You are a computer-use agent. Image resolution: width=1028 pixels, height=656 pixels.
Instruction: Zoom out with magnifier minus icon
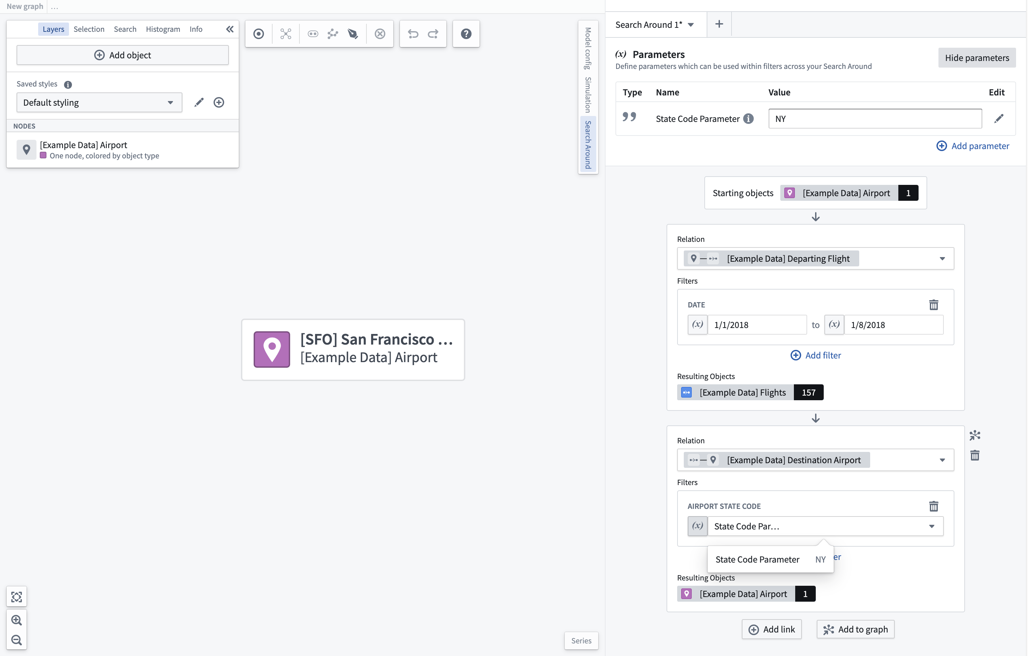click(17, 640)
